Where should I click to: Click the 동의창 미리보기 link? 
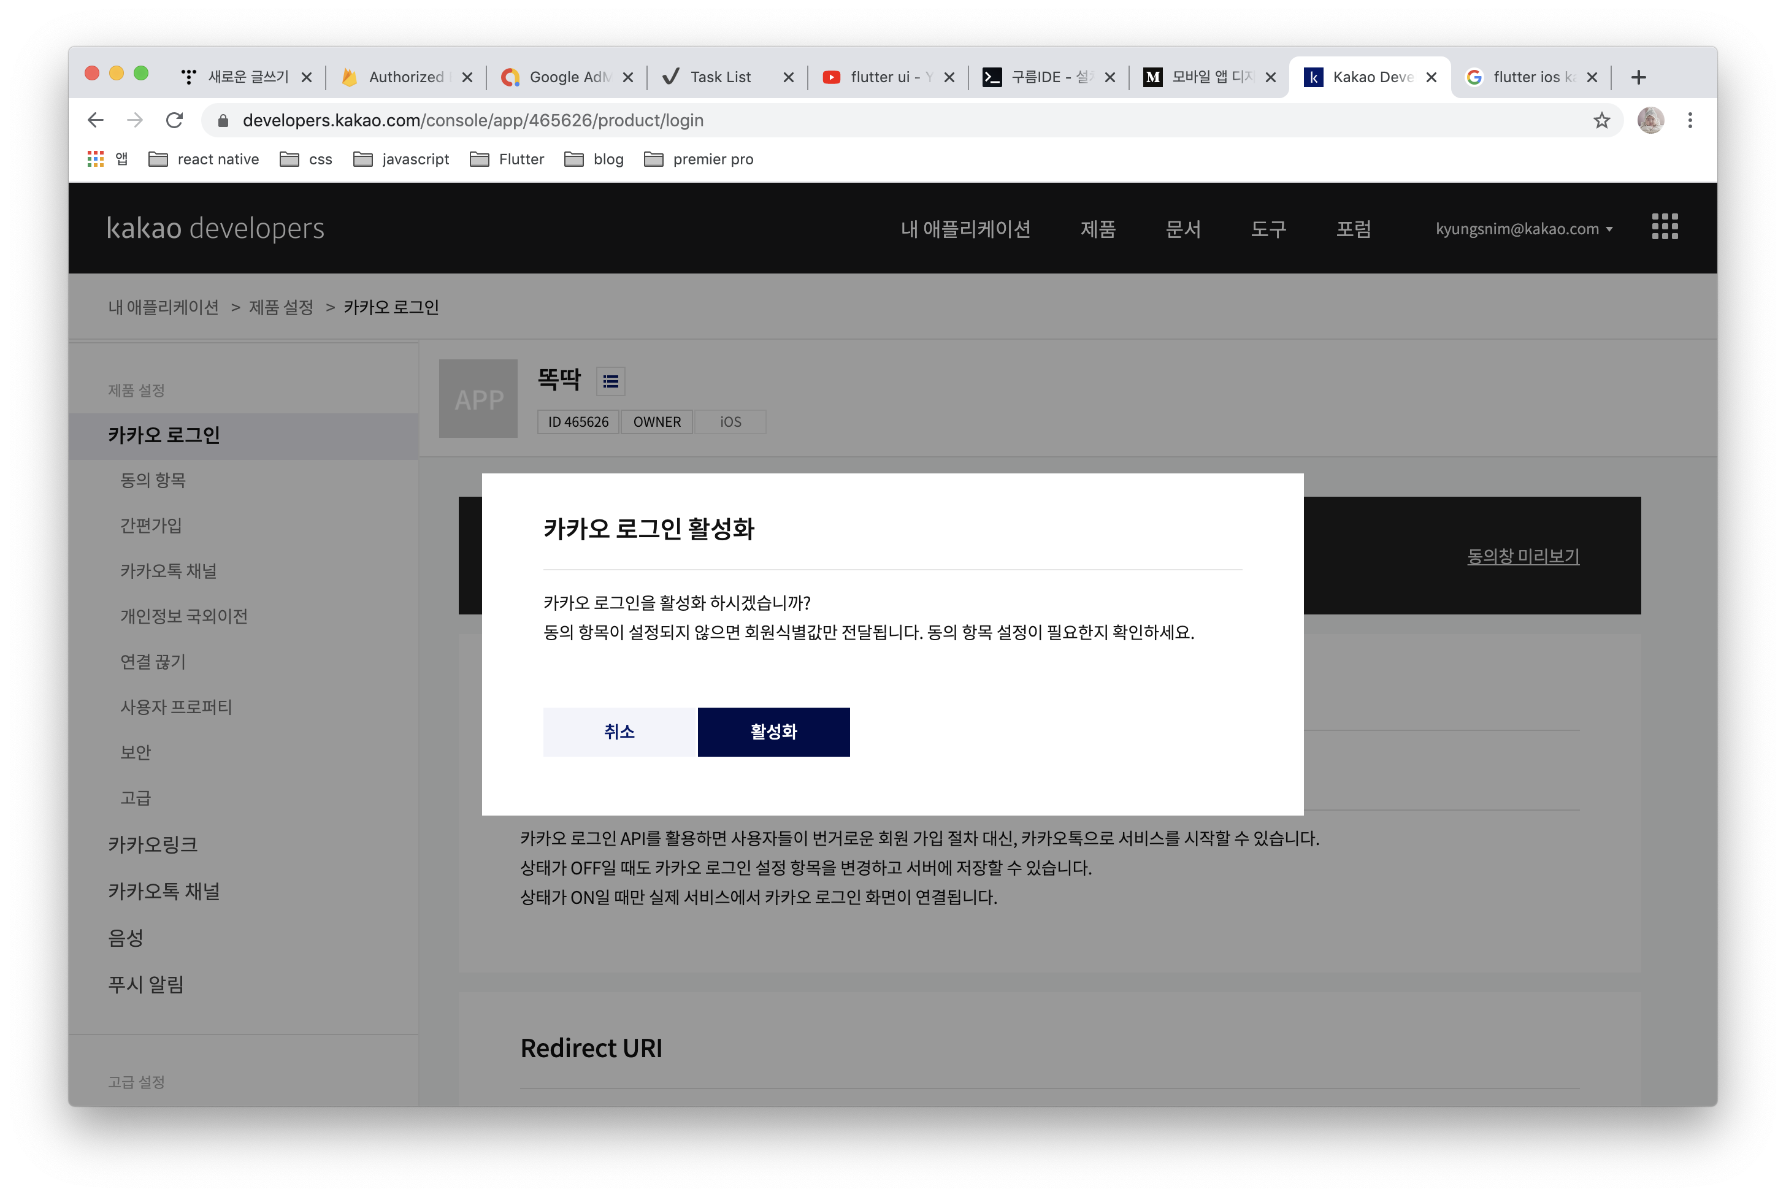[x=1522, y=557]
